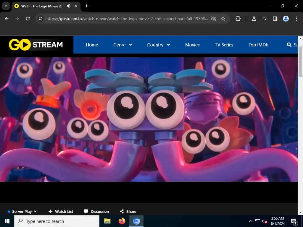Click the Chrome taskbar icon

coord(136,221)
